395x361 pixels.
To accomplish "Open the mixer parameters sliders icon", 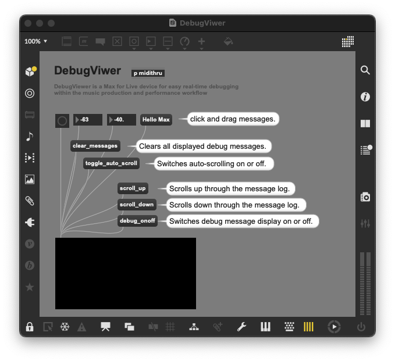I will [x=365, y=223].
